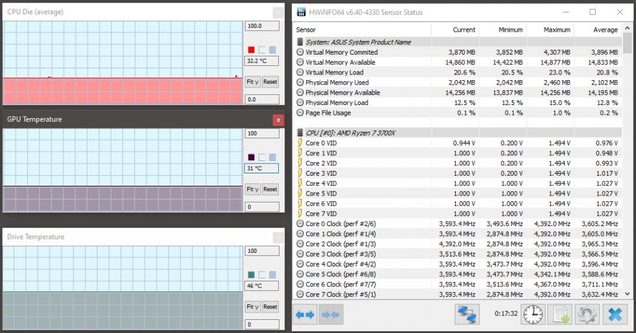Click the teal Drive Temperature color swatch

(251, 275)
